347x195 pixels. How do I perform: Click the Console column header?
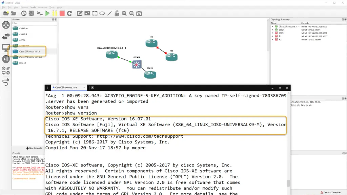323,23
